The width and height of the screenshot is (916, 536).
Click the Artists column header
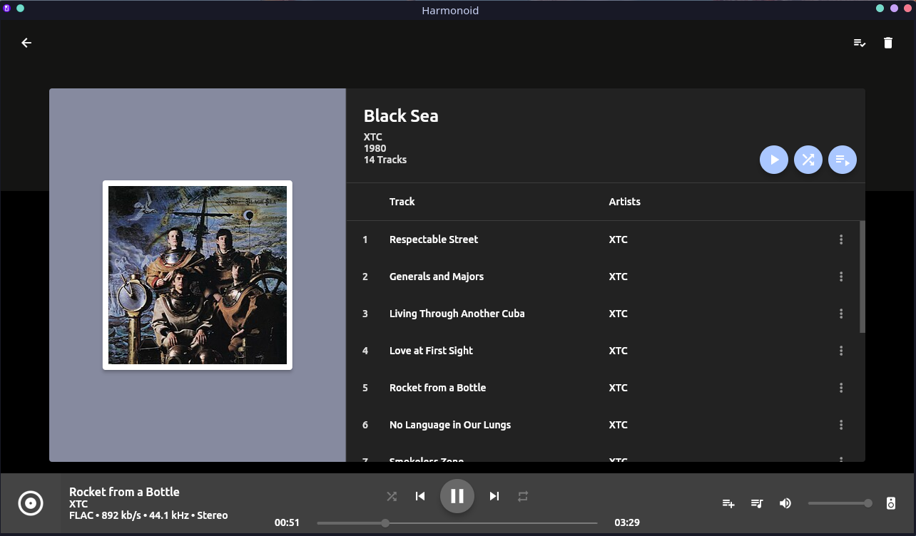pyautogui.click(x=625, y=202)
